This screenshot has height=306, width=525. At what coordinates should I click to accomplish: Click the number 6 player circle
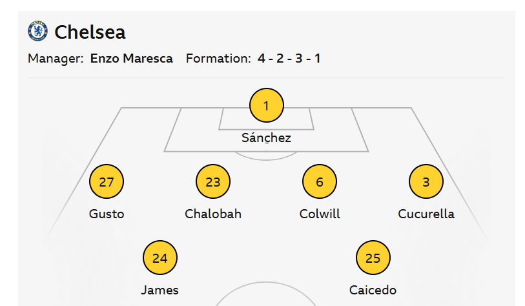point(320,181)
